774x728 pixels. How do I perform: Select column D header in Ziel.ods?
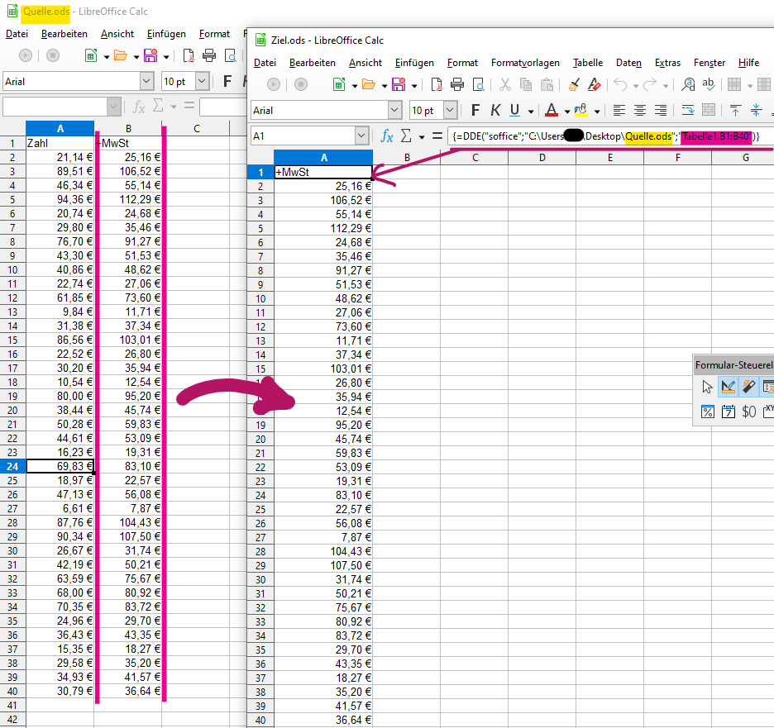coord(542,157)
